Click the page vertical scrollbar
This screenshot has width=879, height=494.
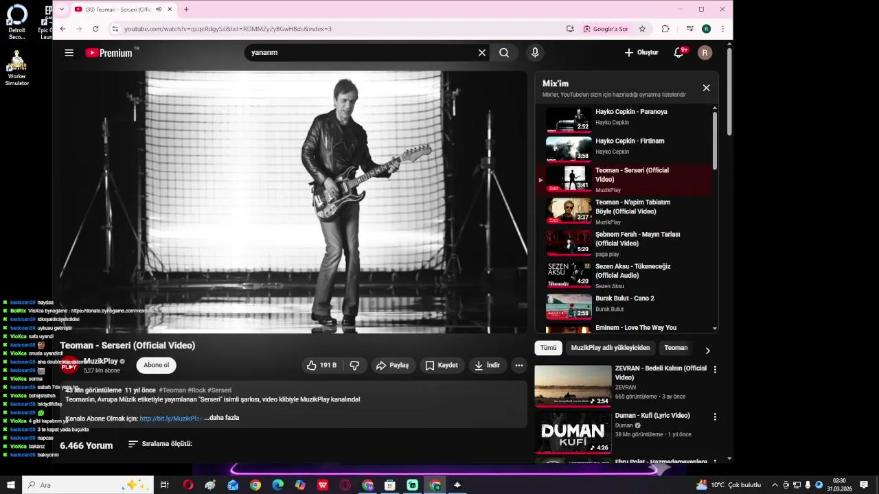(x=729, y=93)
